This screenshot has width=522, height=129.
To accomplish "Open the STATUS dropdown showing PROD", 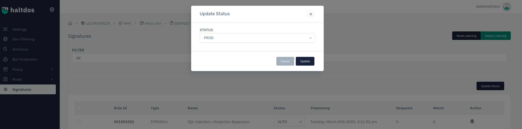I will (257, 38).
